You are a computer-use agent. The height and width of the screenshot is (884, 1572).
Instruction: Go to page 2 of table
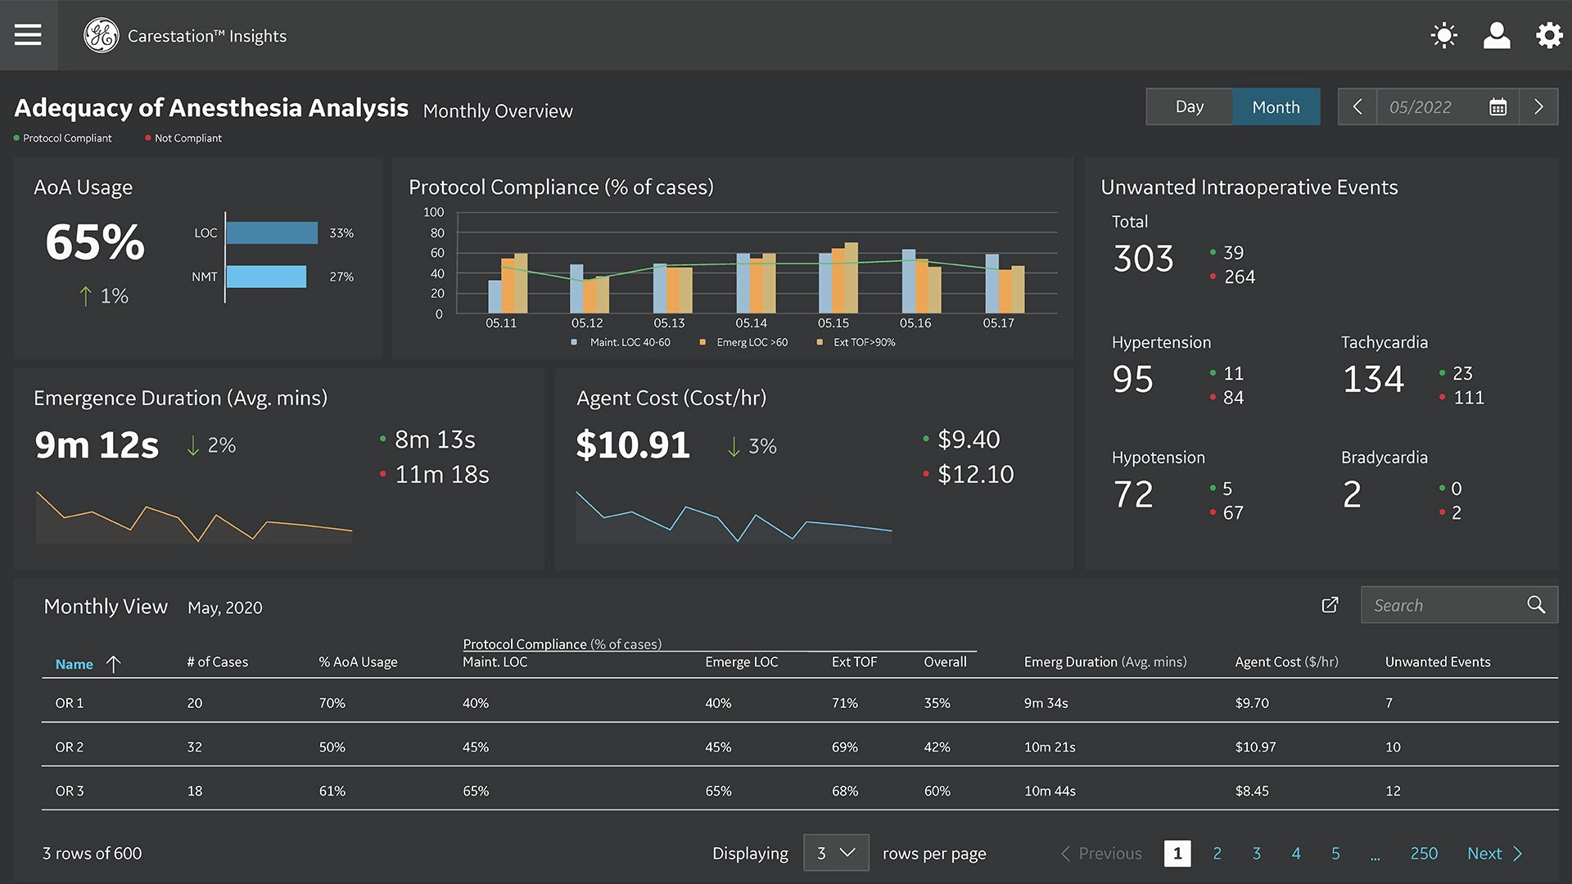1217,854
